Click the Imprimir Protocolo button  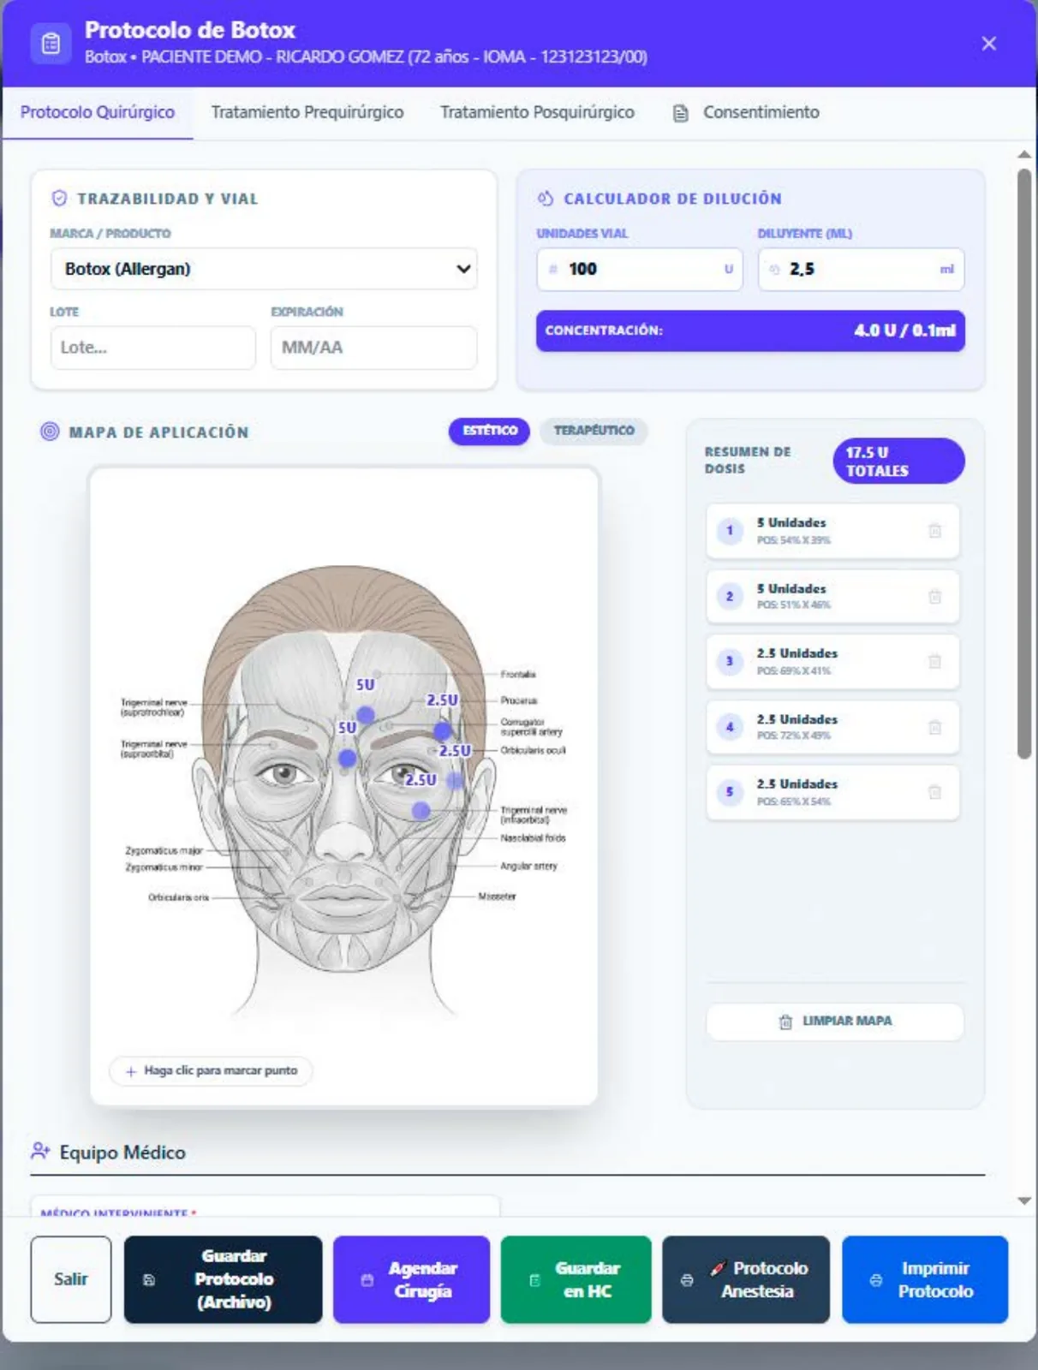click(925, 1279)
